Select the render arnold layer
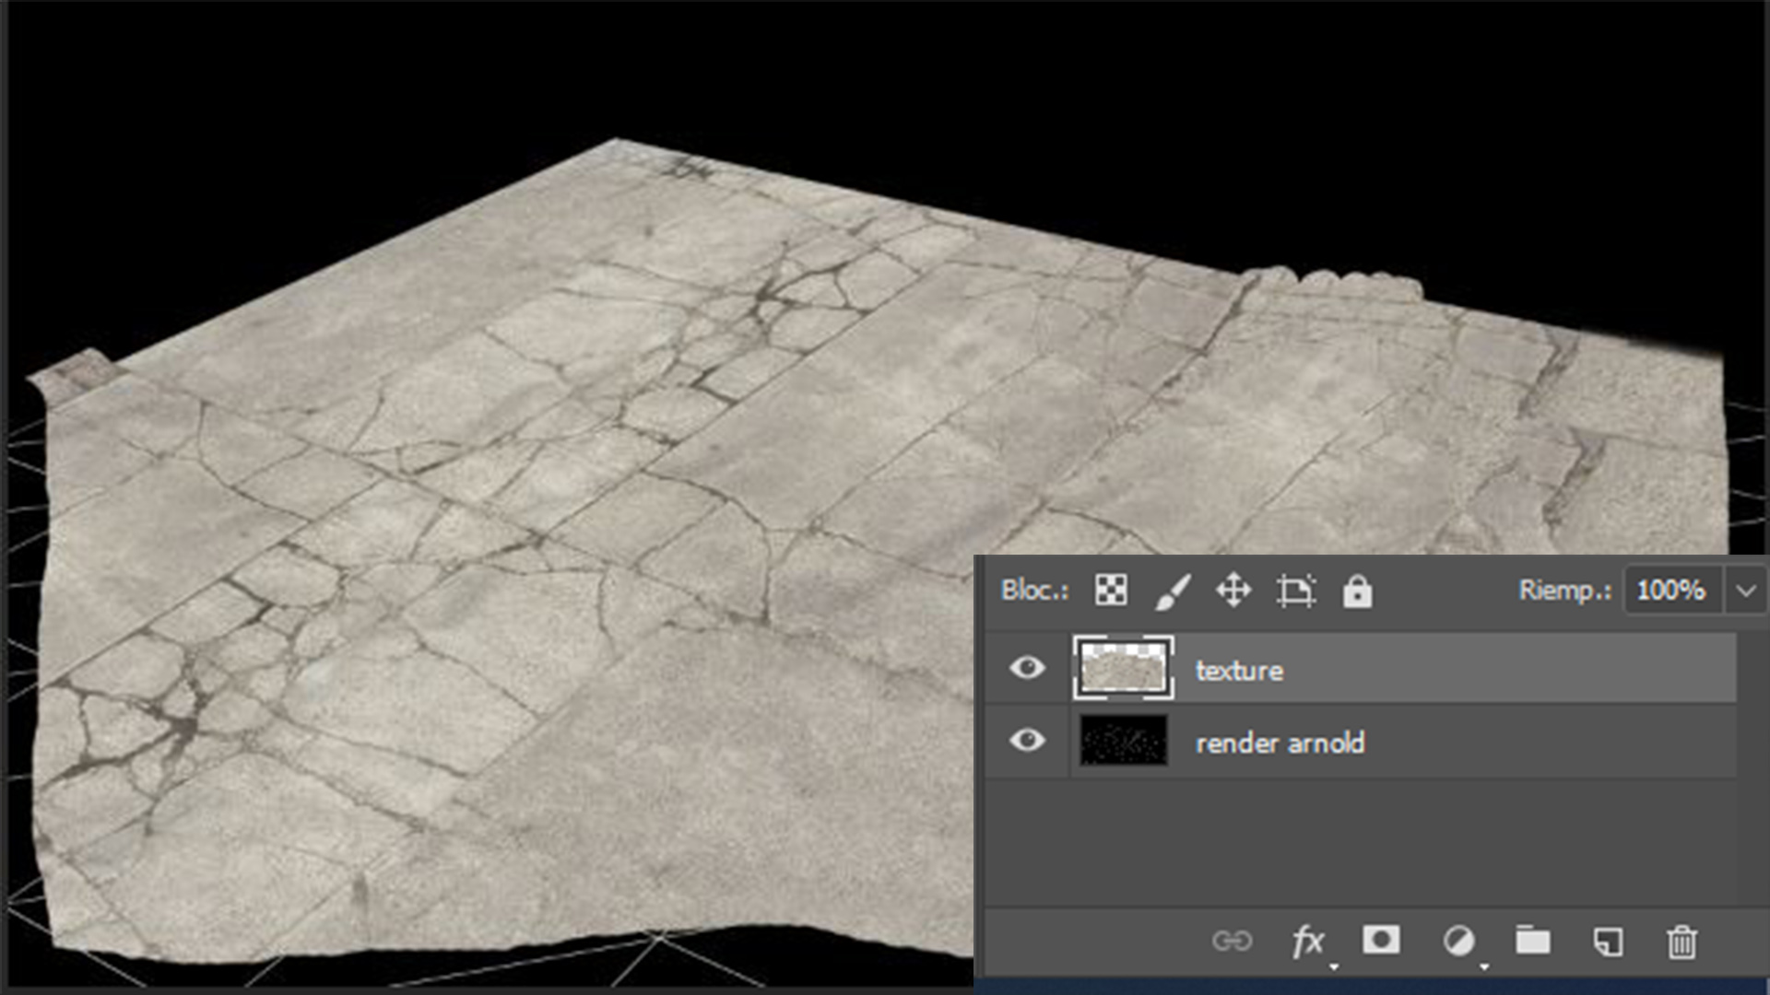 1280,743
